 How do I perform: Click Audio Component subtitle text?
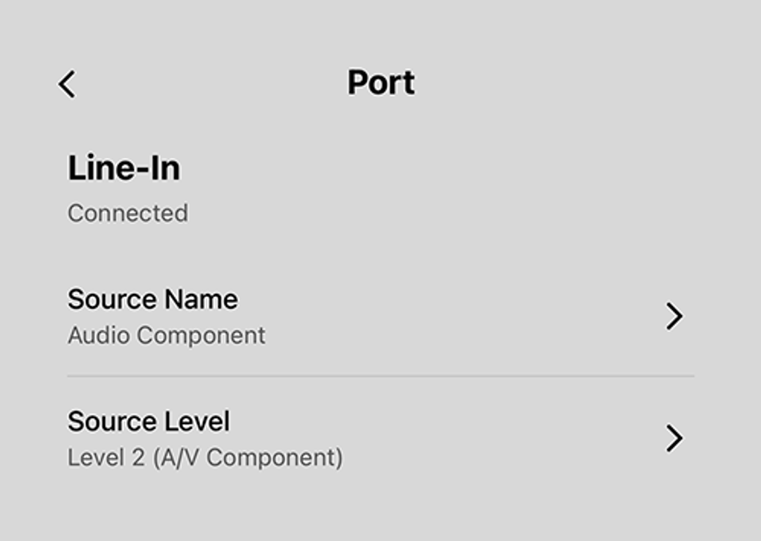point(165,336)
